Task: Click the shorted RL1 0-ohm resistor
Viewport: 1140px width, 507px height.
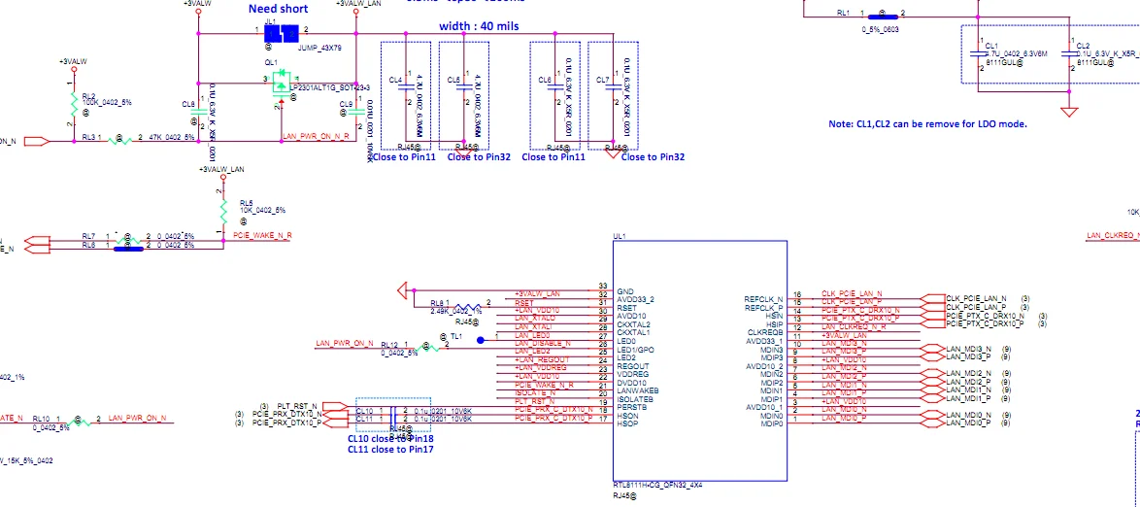Action: click(x=883, y=17)
